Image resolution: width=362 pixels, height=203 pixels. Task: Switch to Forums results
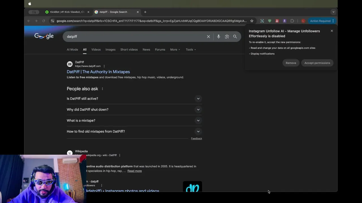pos(160,49)
